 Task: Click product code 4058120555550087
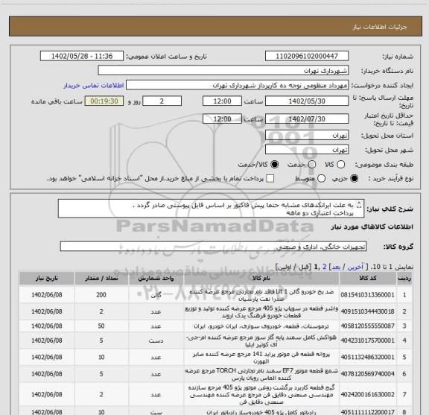[367, 326]
